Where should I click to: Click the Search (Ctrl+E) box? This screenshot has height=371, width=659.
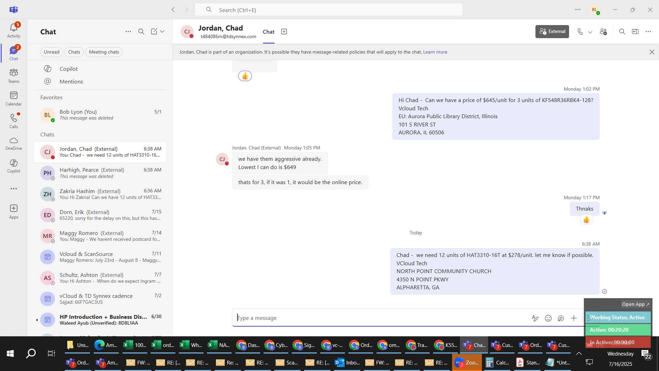(328, 10)
